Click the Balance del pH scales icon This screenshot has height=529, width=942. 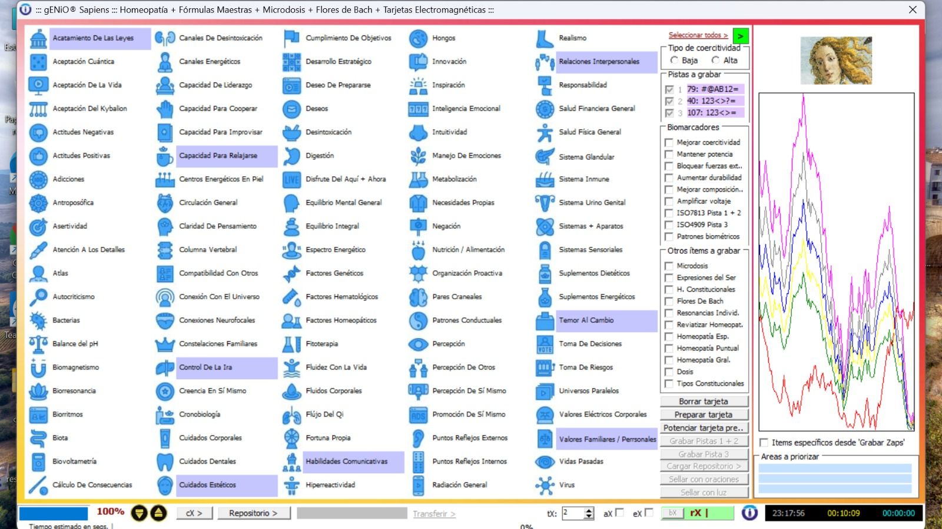pyautogui.click(x=38, y=344)
